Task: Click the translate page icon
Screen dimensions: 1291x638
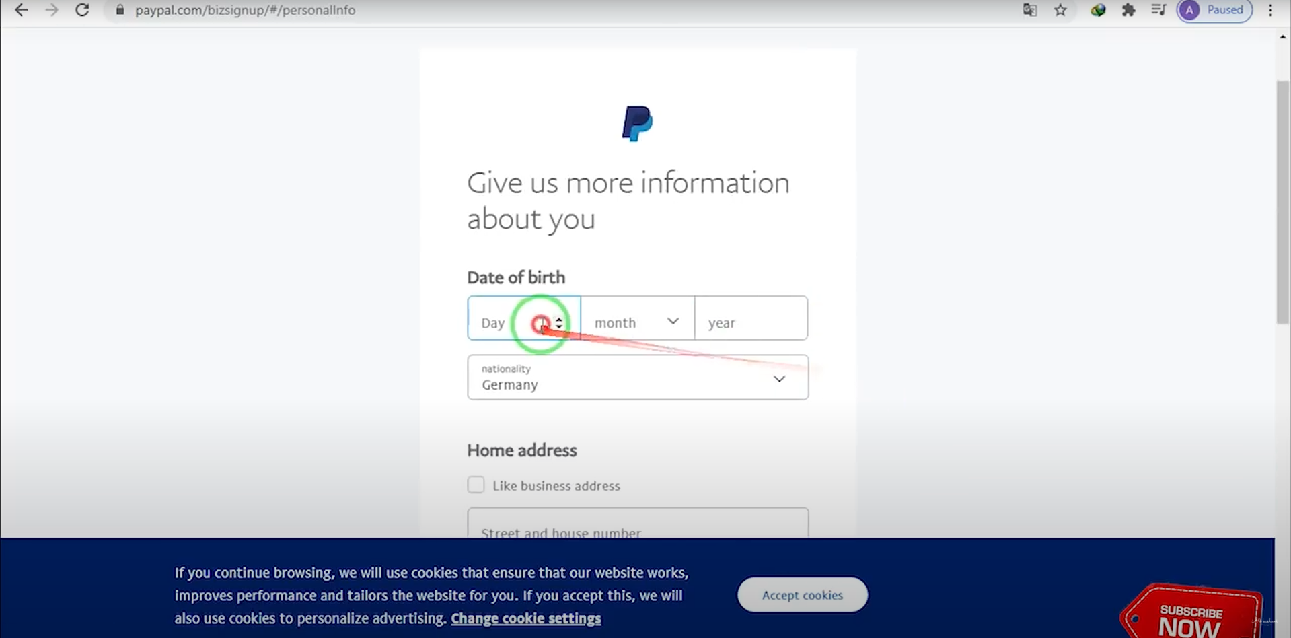Action: coord(1029,10)
